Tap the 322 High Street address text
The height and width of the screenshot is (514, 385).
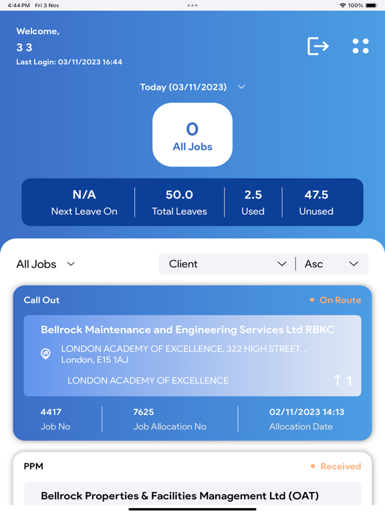(x=183, y=354)
